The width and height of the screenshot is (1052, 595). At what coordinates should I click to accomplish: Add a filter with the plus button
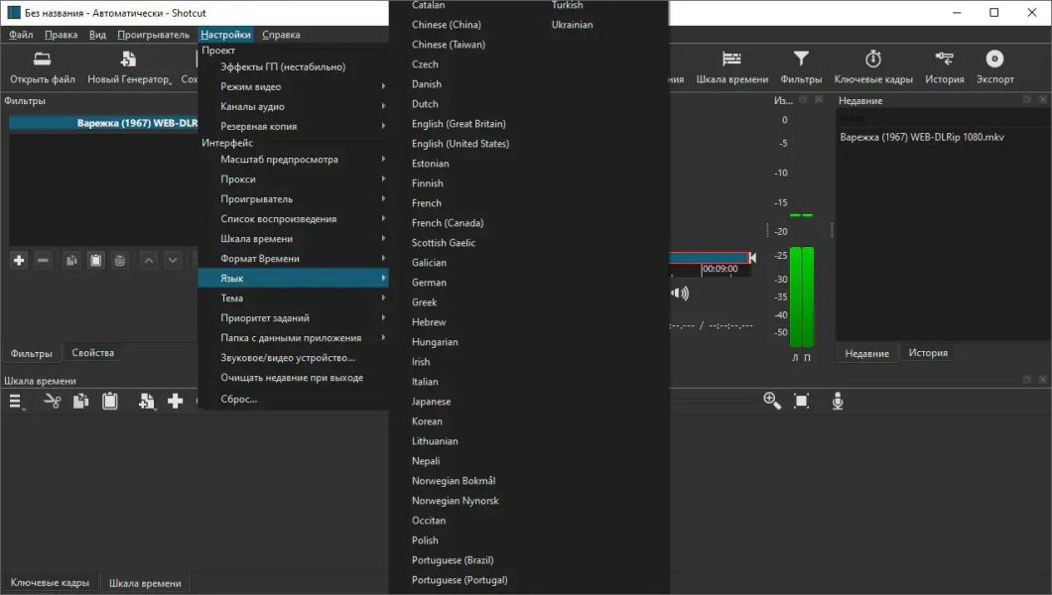coord(18,260)
